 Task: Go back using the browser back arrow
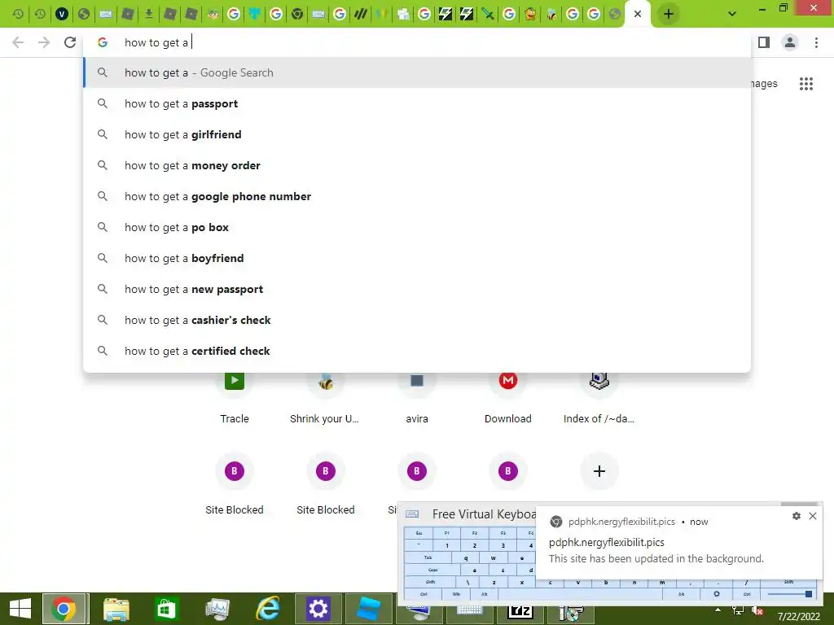(18, 42)
